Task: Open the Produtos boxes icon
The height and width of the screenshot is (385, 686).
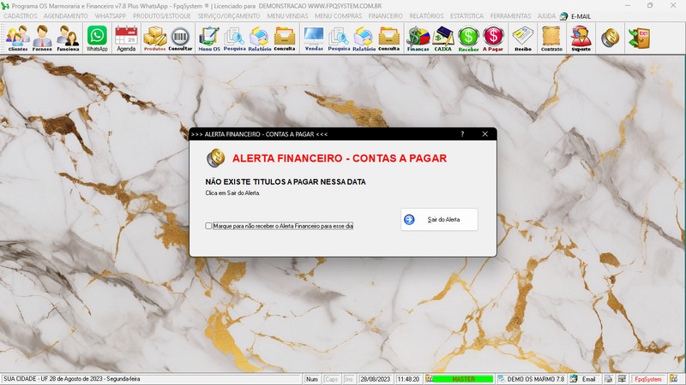Action: [x=155, y=38]
